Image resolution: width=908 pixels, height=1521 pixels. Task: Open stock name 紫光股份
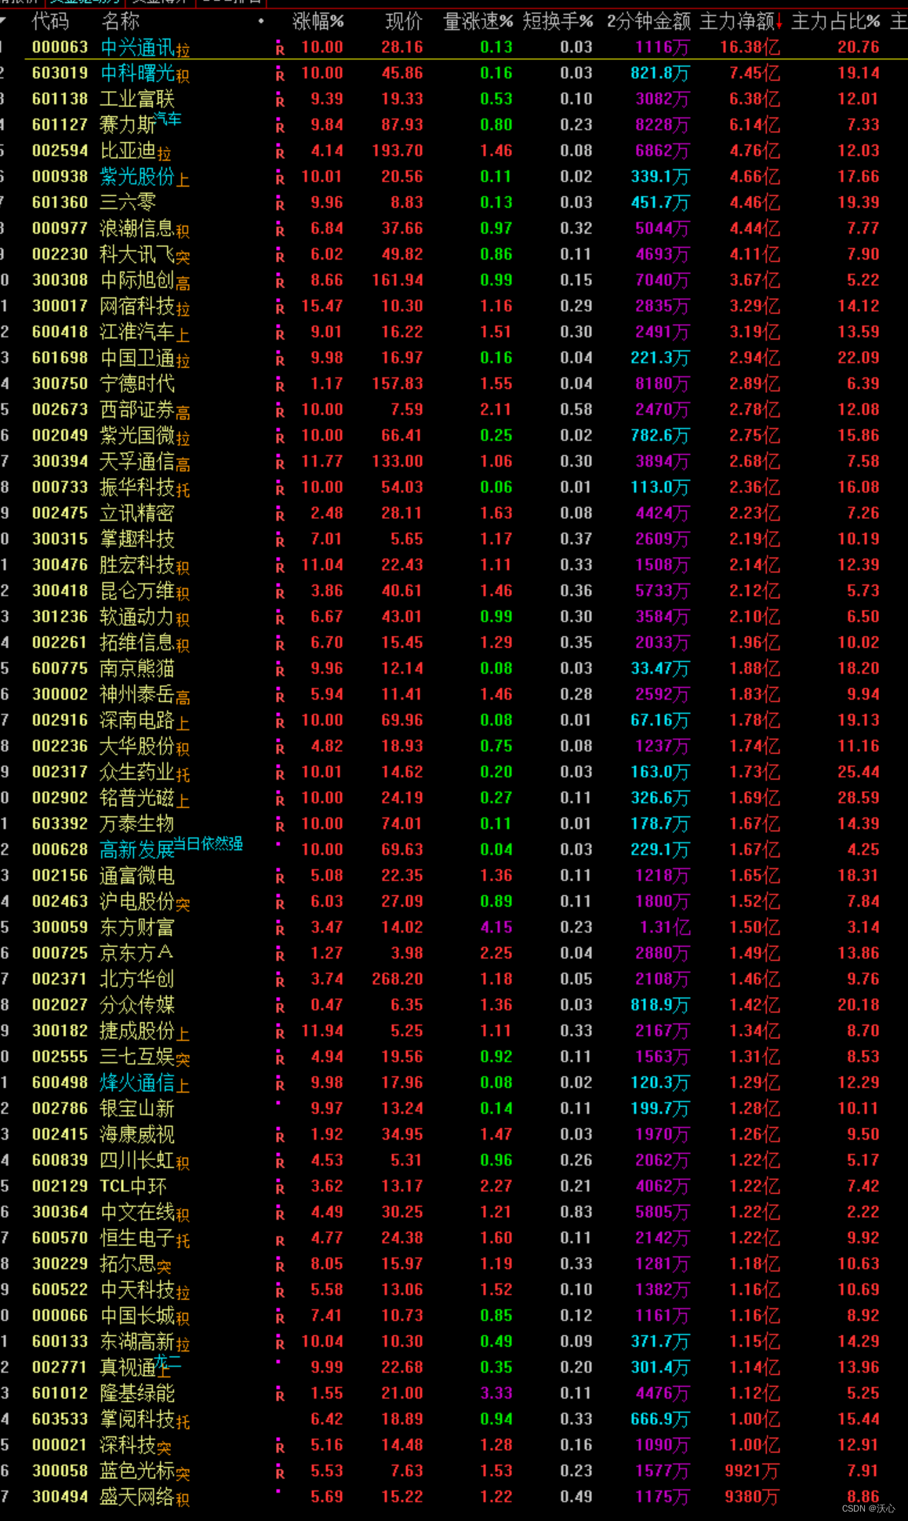(137, 176)
